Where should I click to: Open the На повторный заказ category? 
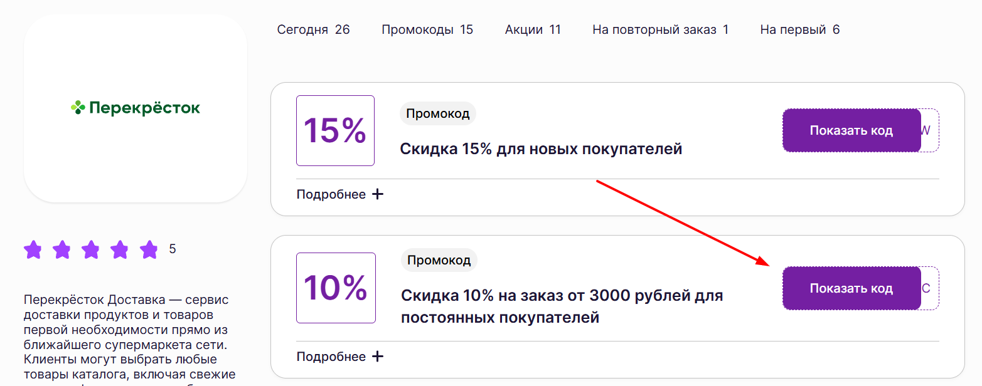(659, 29)
